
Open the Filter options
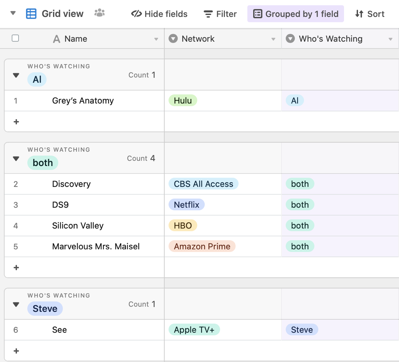coord(220,14)
